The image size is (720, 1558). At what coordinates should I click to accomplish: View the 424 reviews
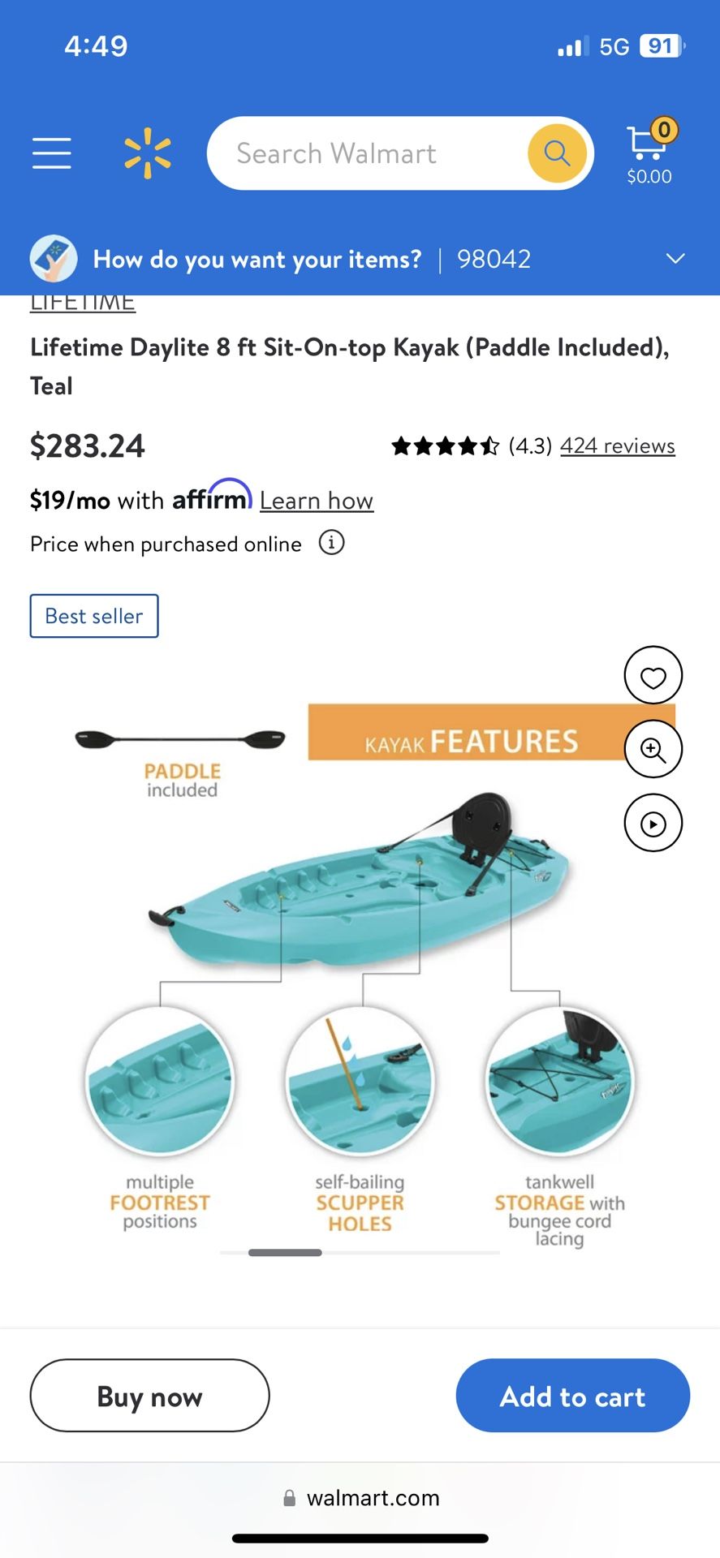[617, 445]
